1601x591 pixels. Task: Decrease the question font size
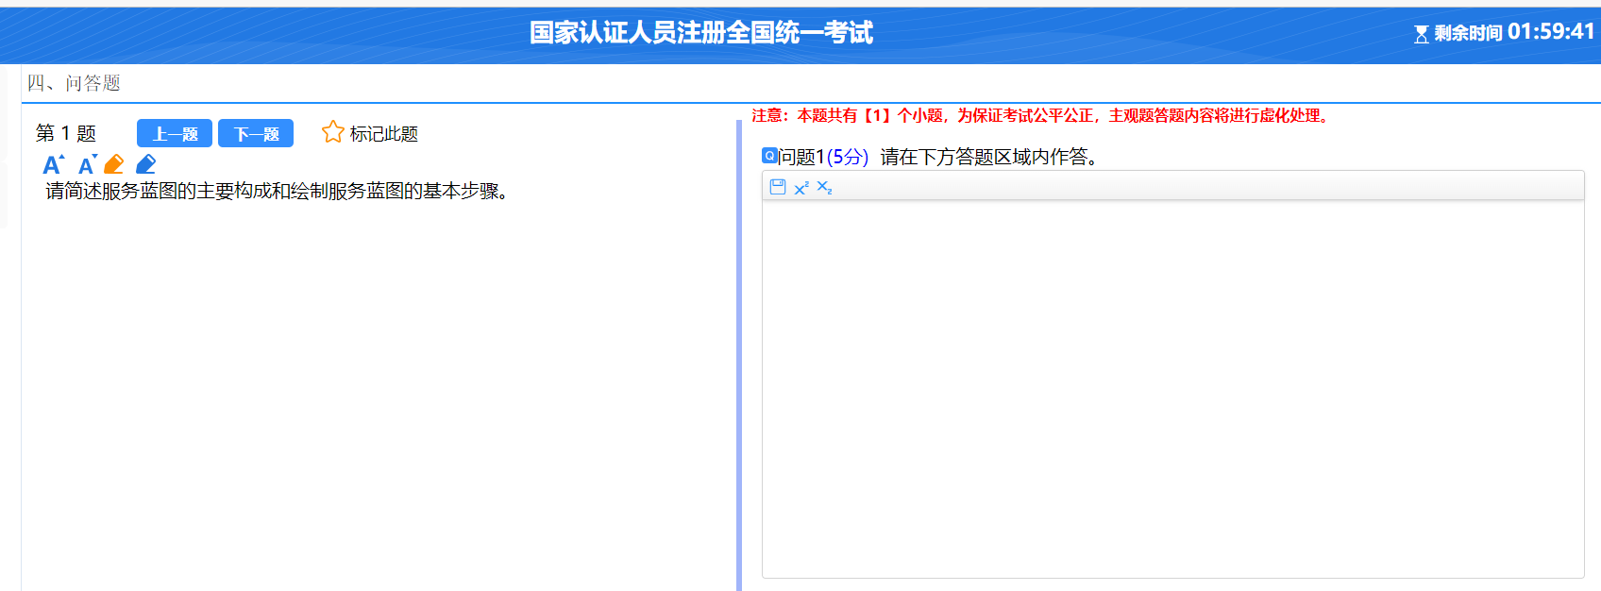point(88,165)
